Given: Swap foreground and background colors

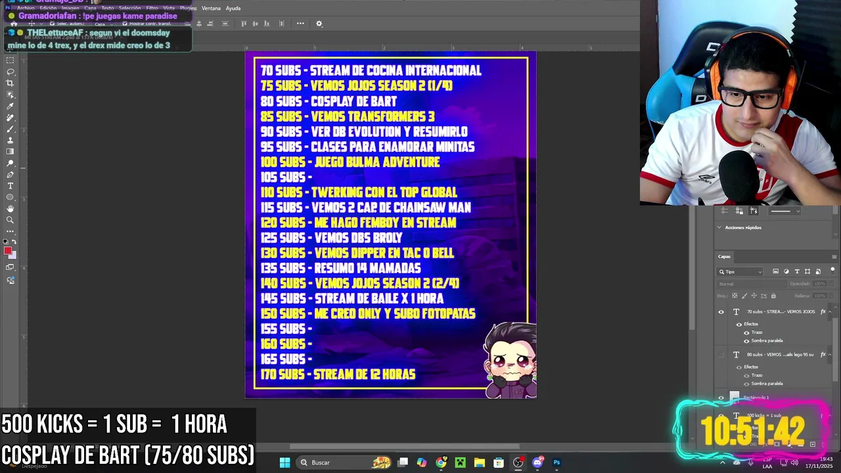Looking at the screenshot, I should coord(14,242).
